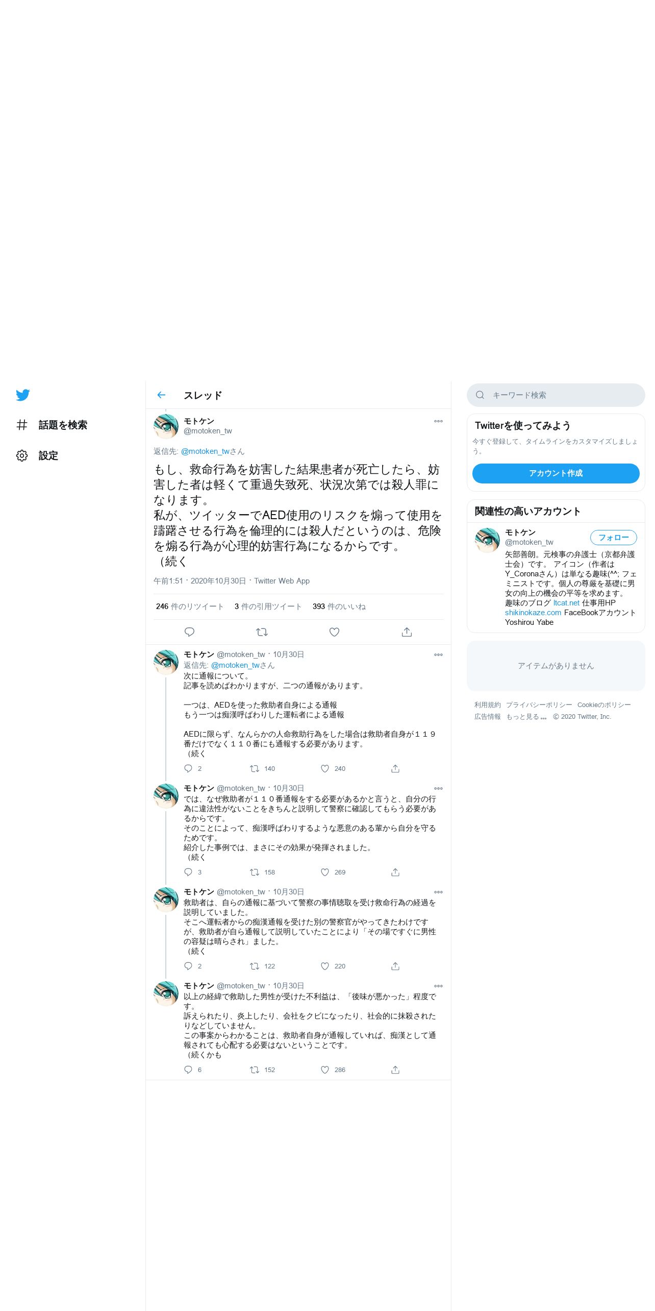Viewport: 655px width, 1311px height.
Task: Open more options on first reply tweet
Action: (x=438, y=654)
